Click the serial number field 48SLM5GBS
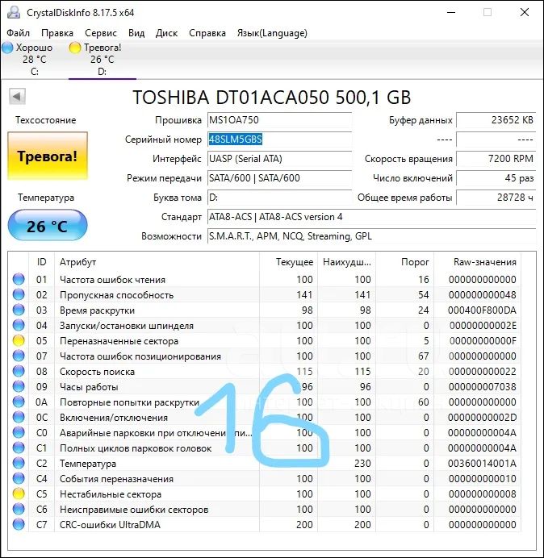 click(x=279, y=139)
